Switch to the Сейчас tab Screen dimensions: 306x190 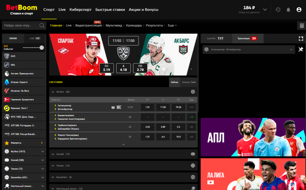175,82
